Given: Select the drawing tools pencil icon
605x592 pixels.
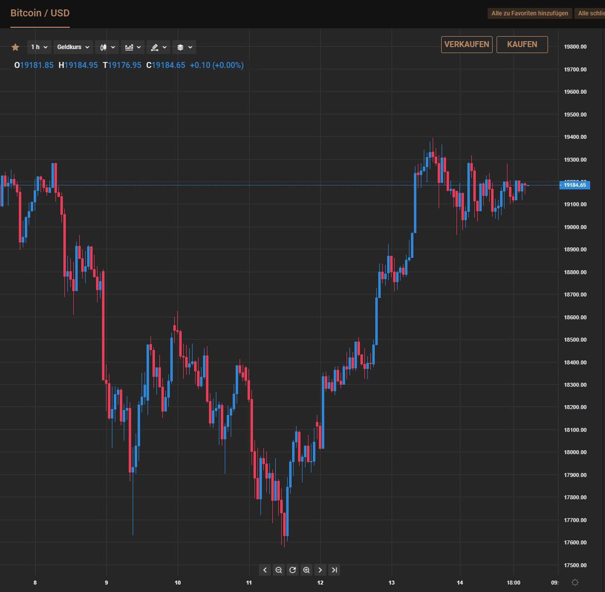Looking at the screenshot, I should [155, 47].
